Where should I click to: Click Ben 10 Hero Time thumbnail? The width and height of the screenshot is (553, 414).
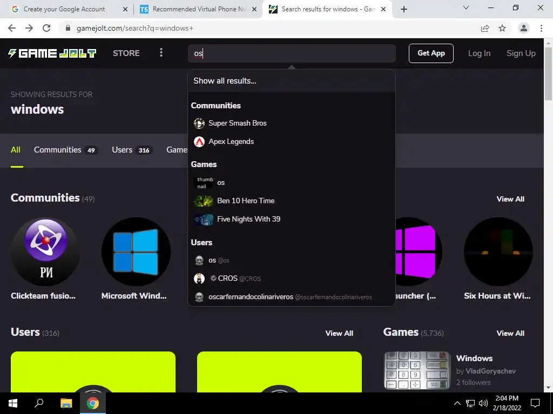tap(204, 201)
